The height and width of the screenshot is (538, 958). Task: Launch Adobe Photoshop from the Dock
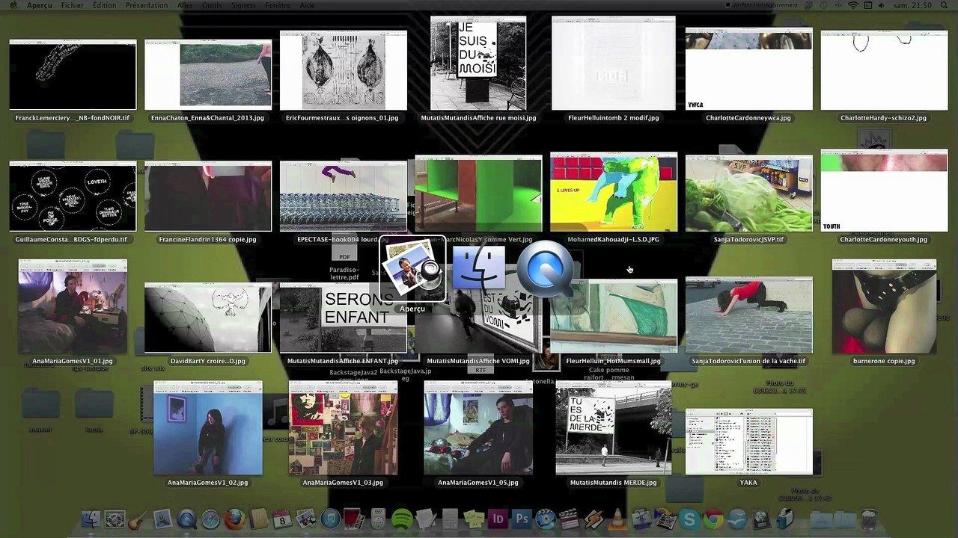522,519
